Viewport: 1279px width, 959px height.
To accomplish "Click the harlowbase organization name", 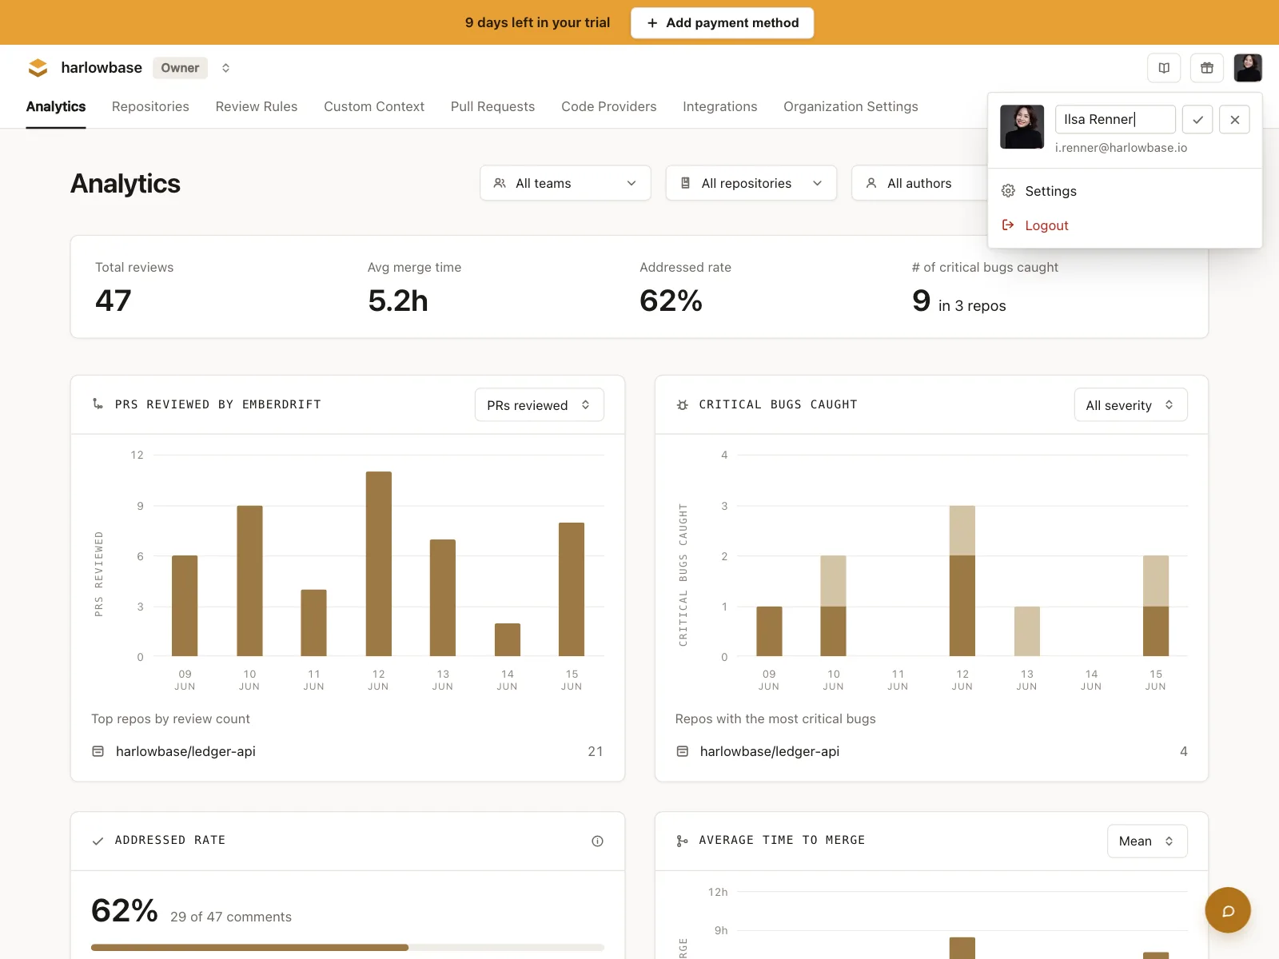I will [102, 68].
